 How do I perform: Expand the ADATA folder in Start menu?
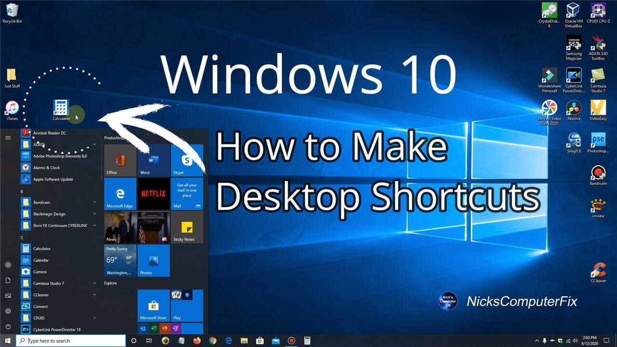(94, 144)
